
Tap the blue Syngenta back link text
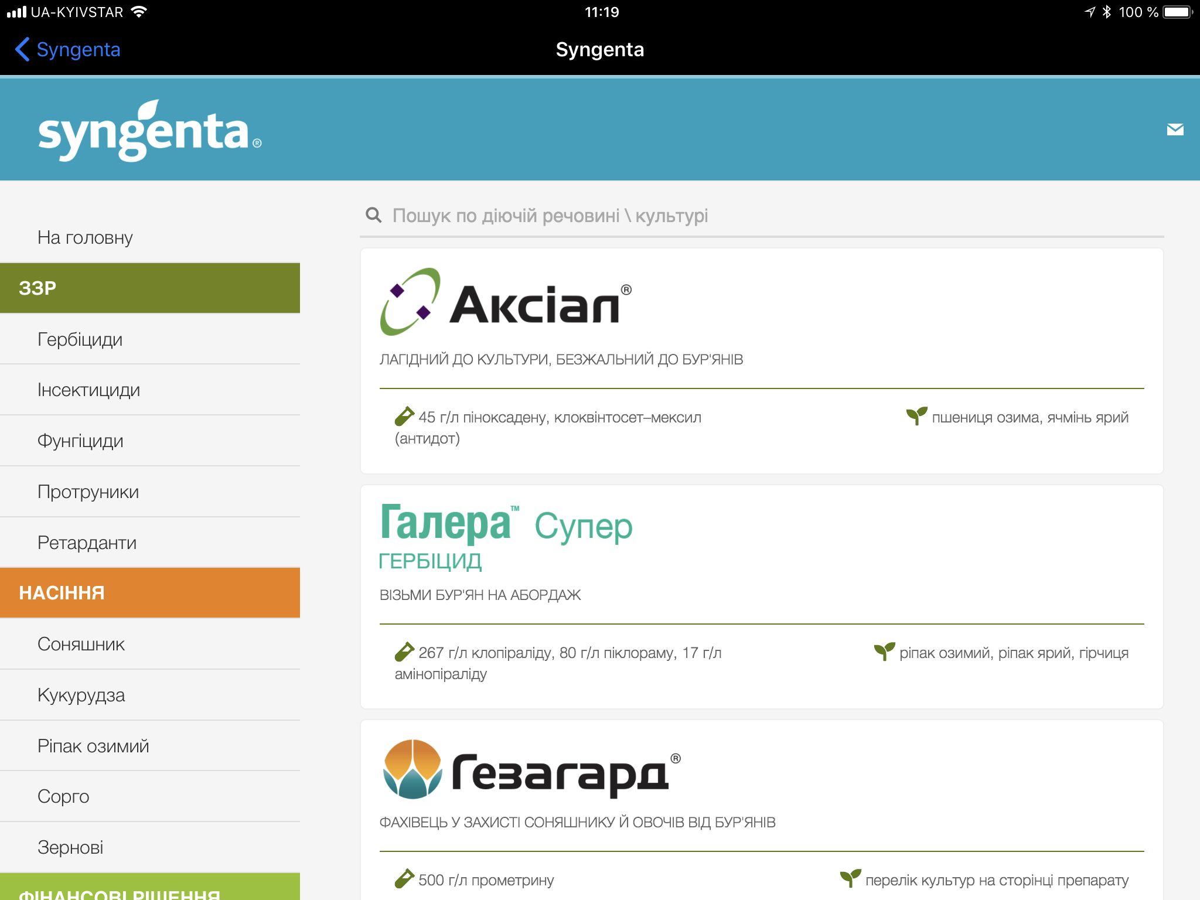79,50
